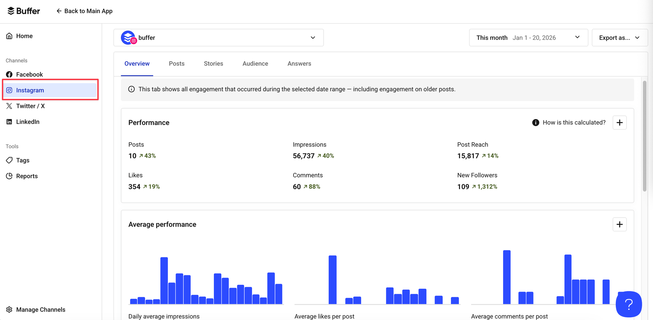This screenshot has height=320, width=653.
Task: Add Average performance to a report via plus button
Action: tap(619, 224)
